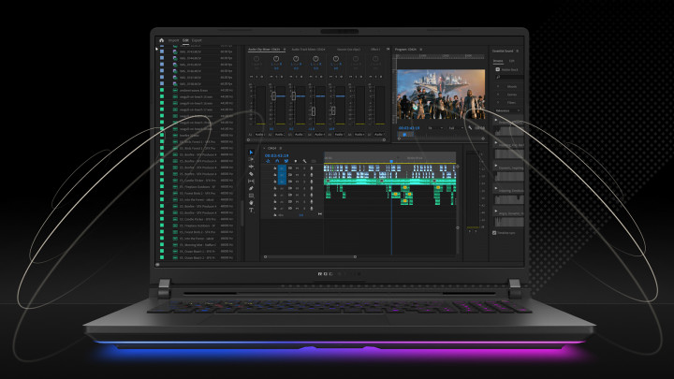Viewport: 674px width, 379px height.
Task: Switch to the Edit workspace tab
Action: [x=185, y=40]
